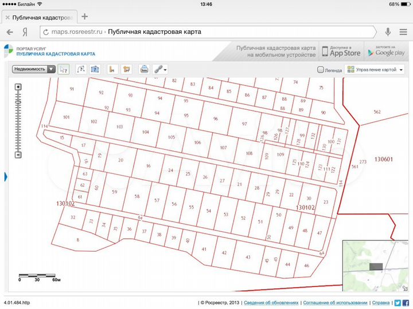
Task: Click the overview minimap thumbnail
Action: 375,266
